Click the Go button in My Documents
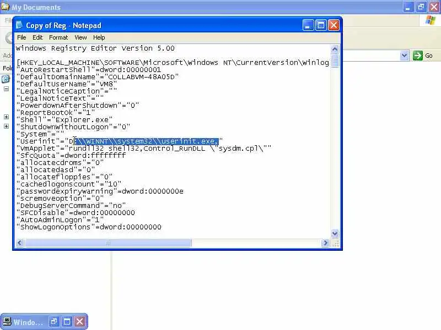This screenshot has width=441, height=330. point(423,56)
